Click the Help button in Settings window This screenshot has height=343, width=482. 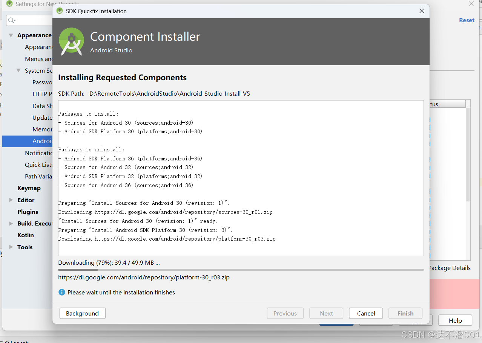coord(455,320)
